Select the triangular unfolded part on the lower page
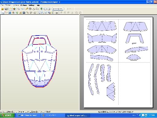This screenshot has width=157, height=118. point(111,92)
